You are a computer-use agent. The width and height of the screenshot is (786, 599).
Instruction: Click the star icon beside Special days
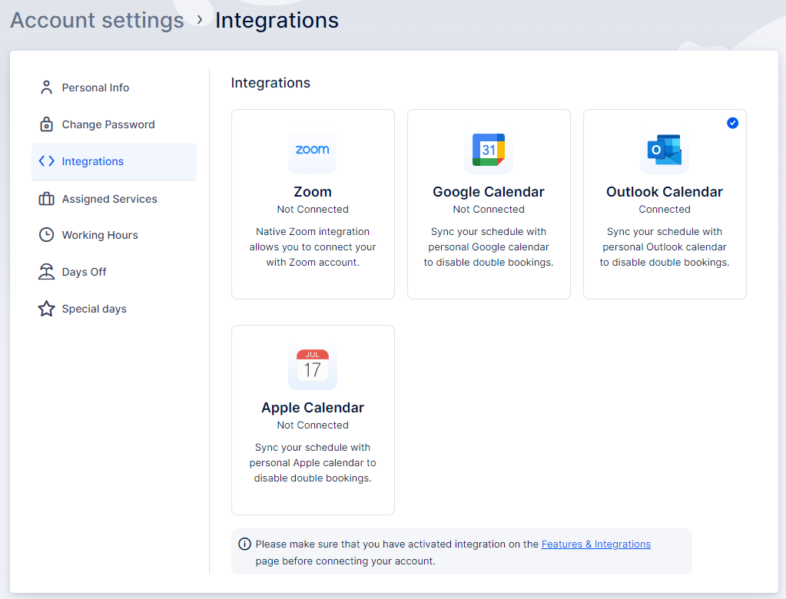click(x=46, y=308)
